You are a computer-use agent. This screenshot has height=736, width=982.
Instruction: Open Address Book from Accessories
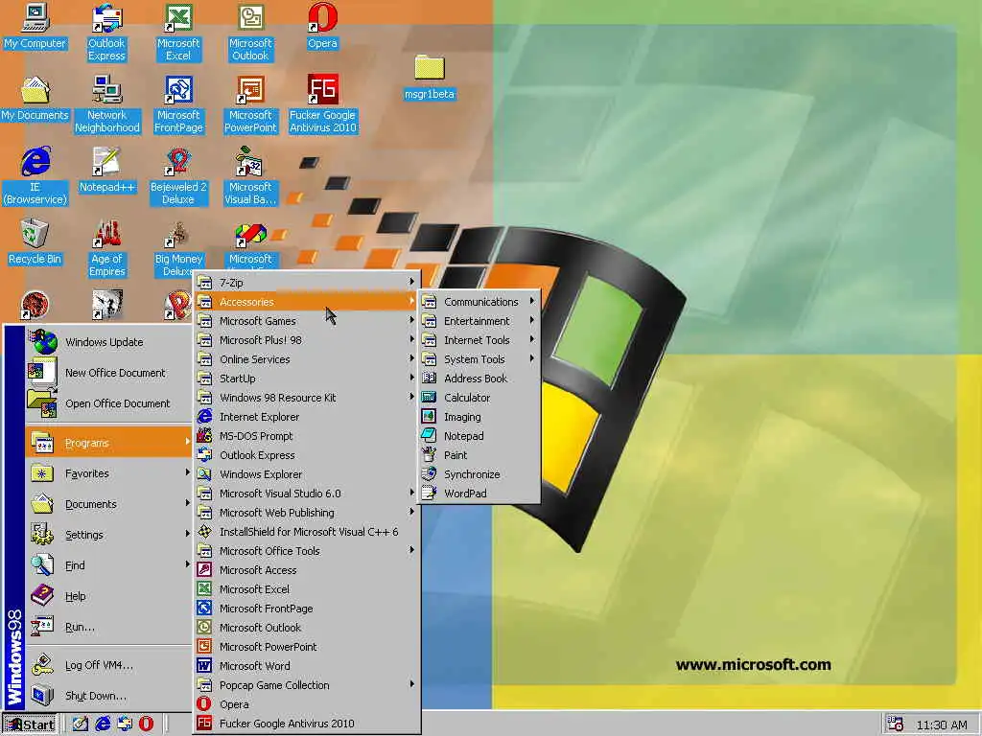tap(479, 378)
